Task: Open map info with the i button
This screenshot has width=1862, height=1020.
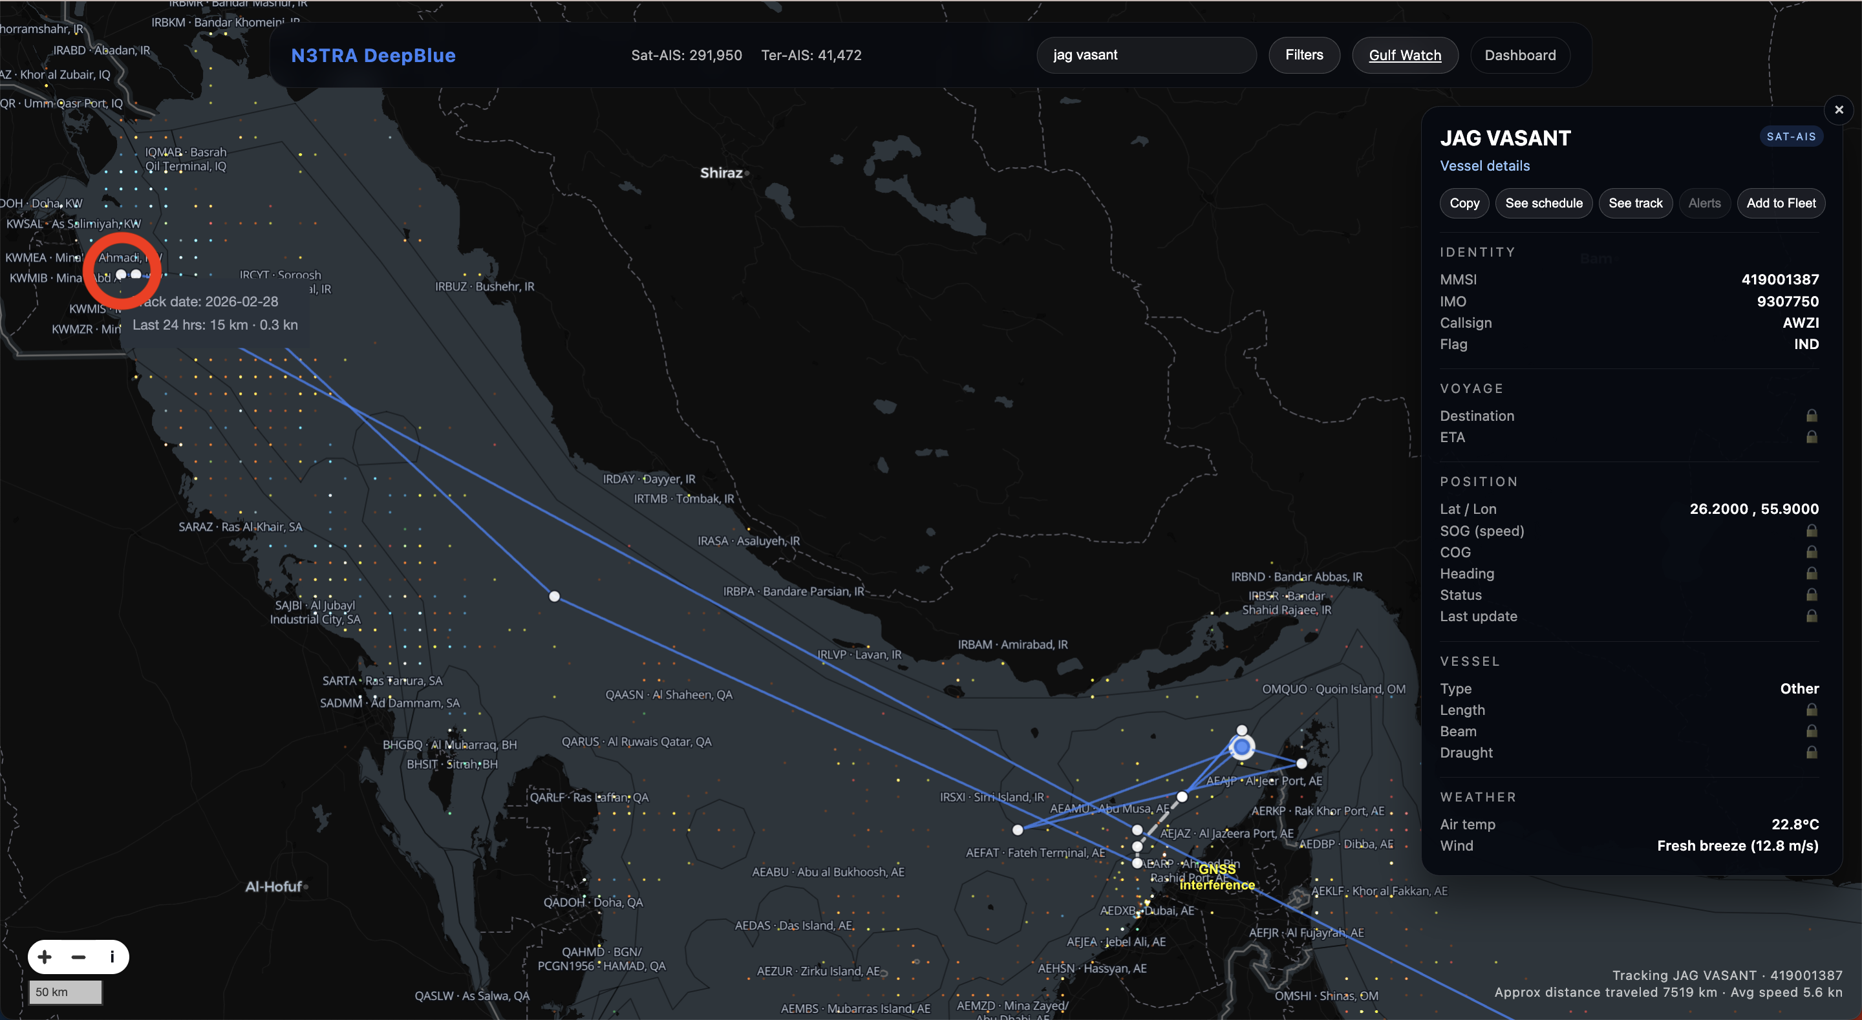Action: tap(112, 957)
